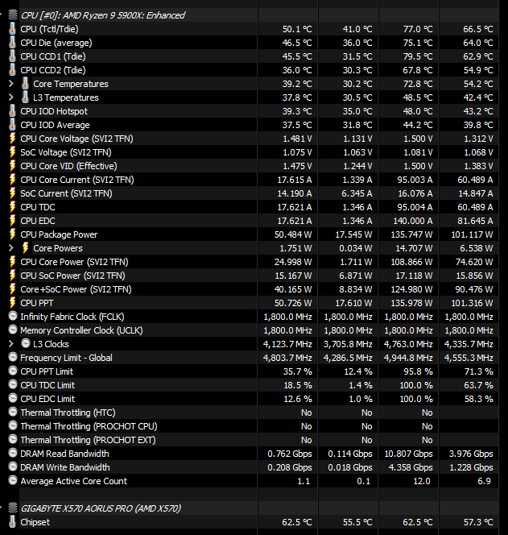
Task: Click the 10.807 Gbps DRAM Read Bandwidth value
Action: pos(408,454)
